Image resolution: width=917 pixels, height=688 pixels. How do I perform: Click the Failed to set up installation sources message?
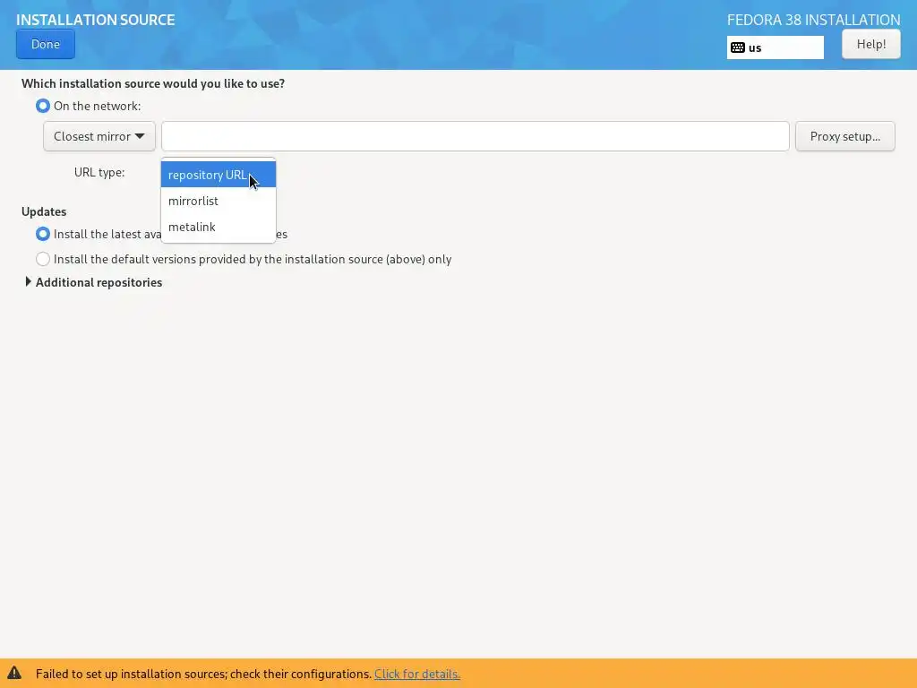tap(203, 674)
